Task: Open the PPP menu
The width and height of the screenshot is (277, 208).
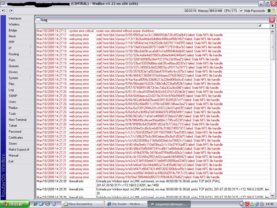Action: coord(11,42)
